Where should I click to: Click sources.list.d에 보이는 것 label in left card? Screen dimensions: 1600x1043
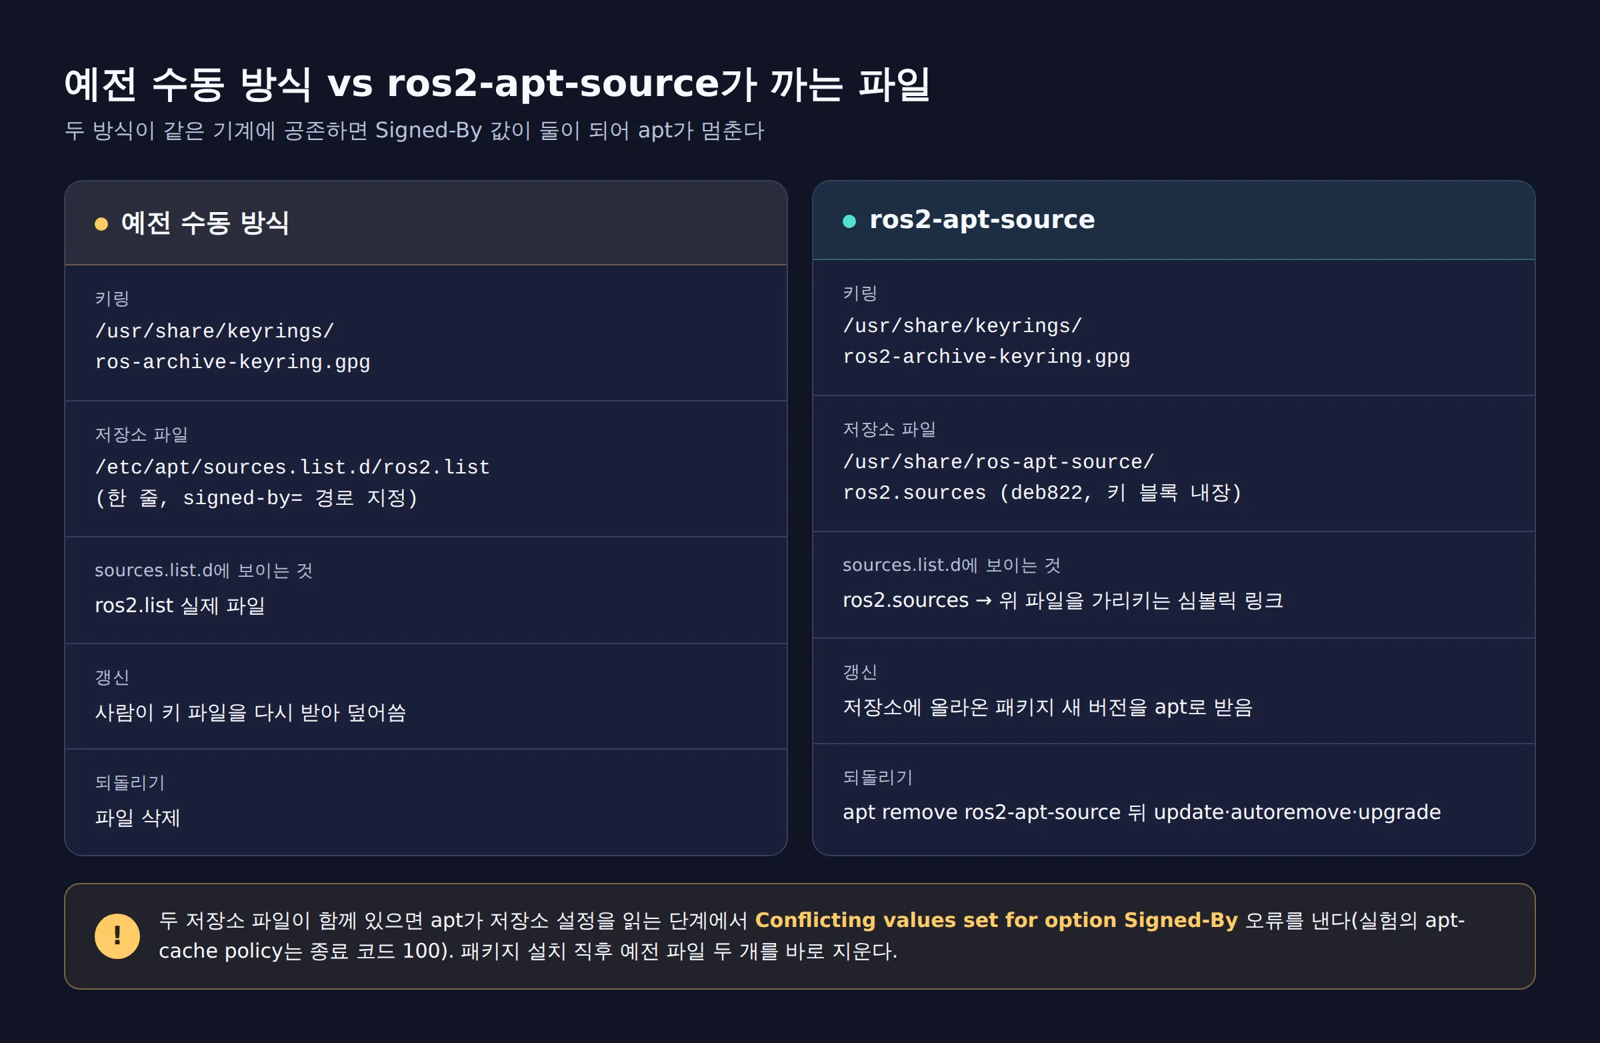pos(204,570)
